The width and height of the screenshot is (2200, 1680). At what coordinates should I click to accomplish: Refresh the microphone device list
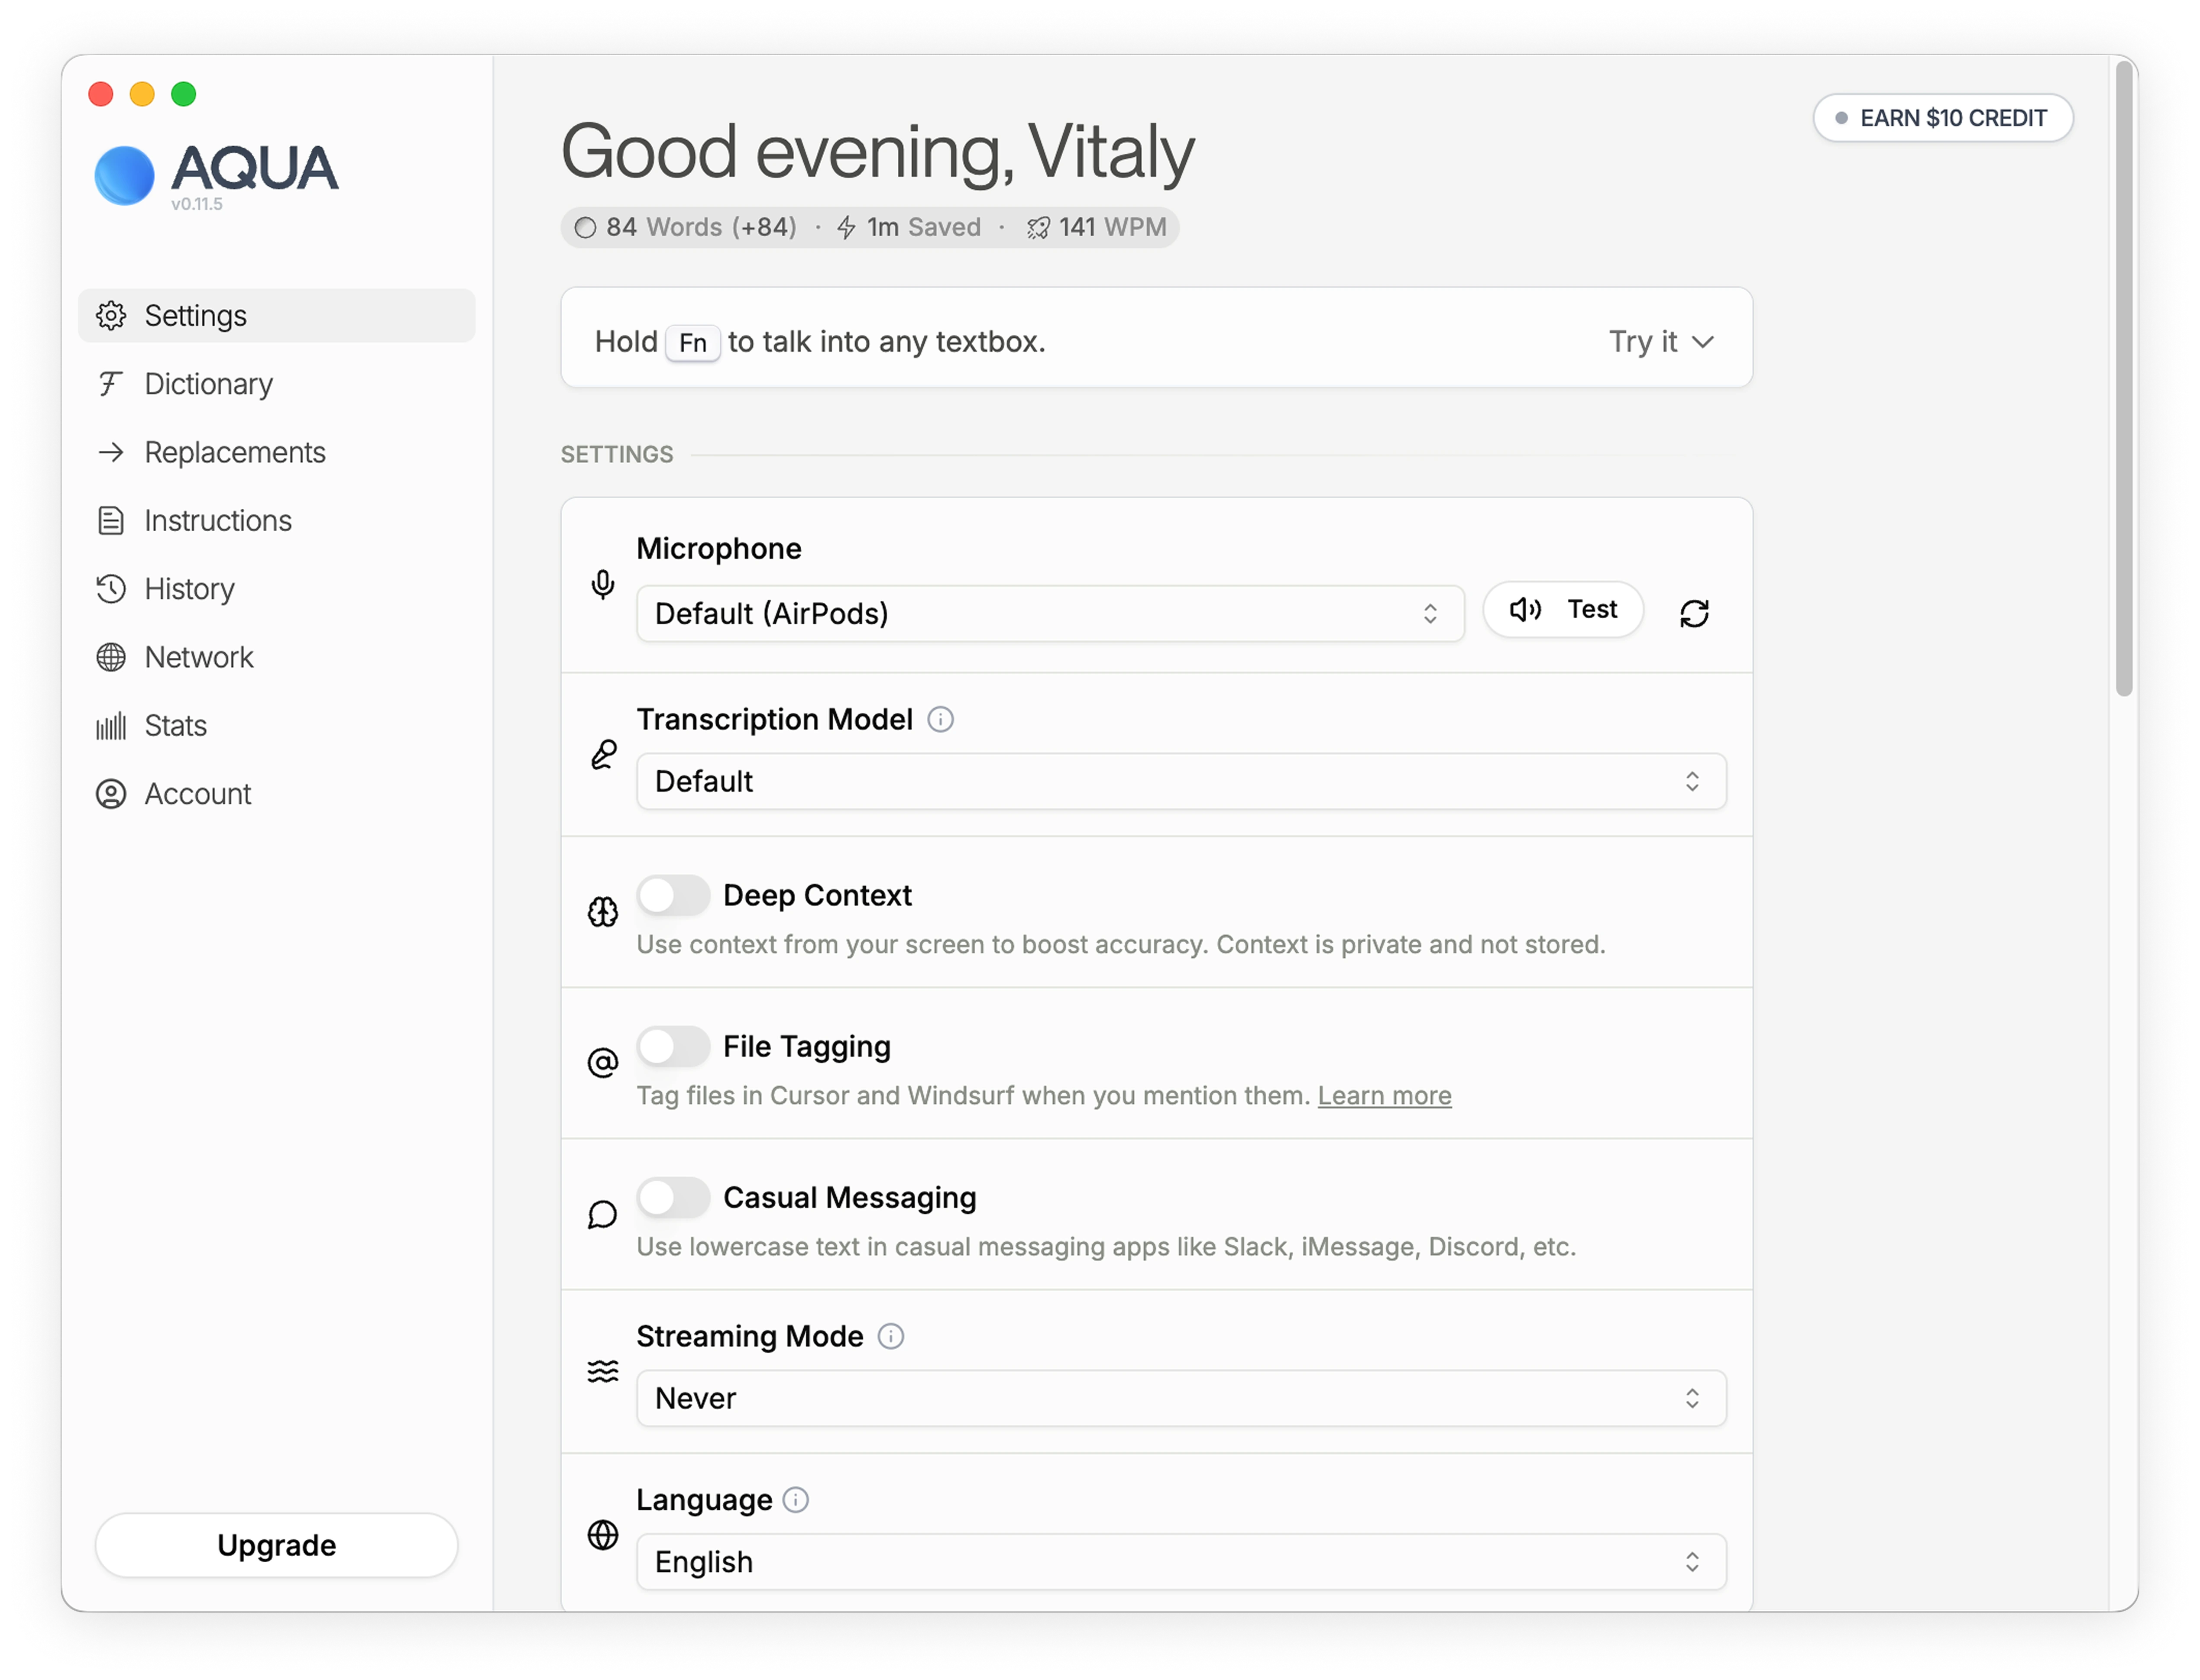tap(1694, 613)
